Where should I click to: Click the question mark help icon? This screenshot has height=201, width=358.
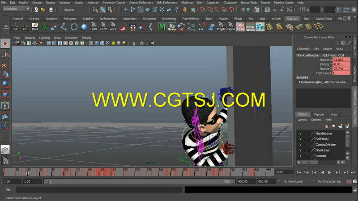pos(176,9)
